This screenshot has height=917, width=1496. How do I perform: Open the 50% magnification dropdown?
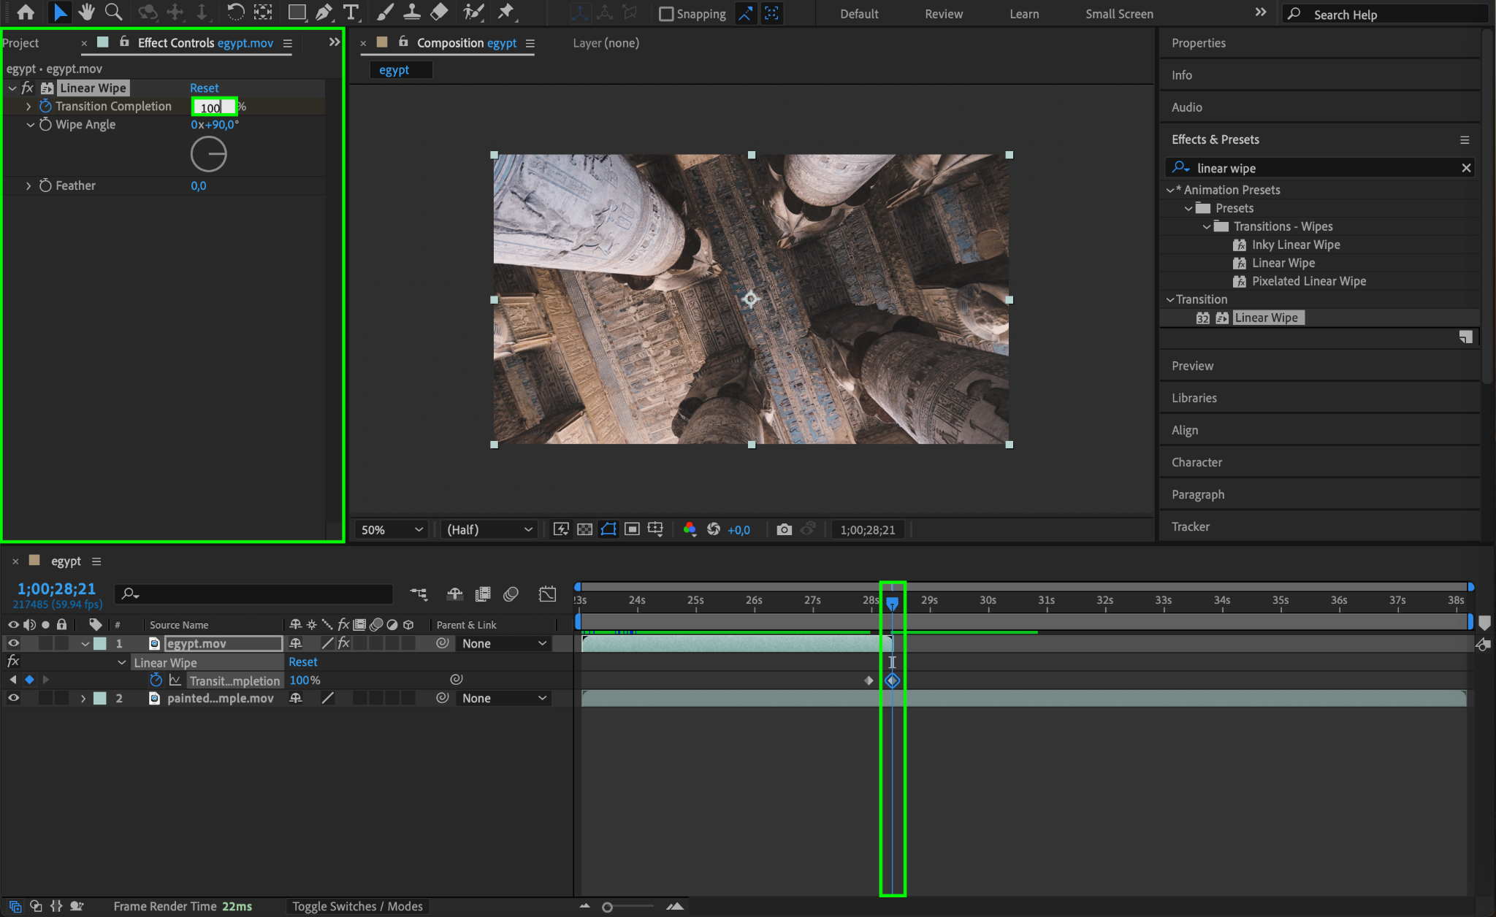click(392, 529)
